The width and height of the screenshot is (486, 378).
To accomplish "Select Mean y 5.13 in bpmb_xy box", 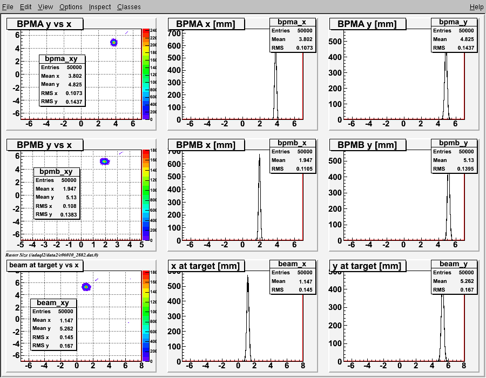I will click(56, 197).
